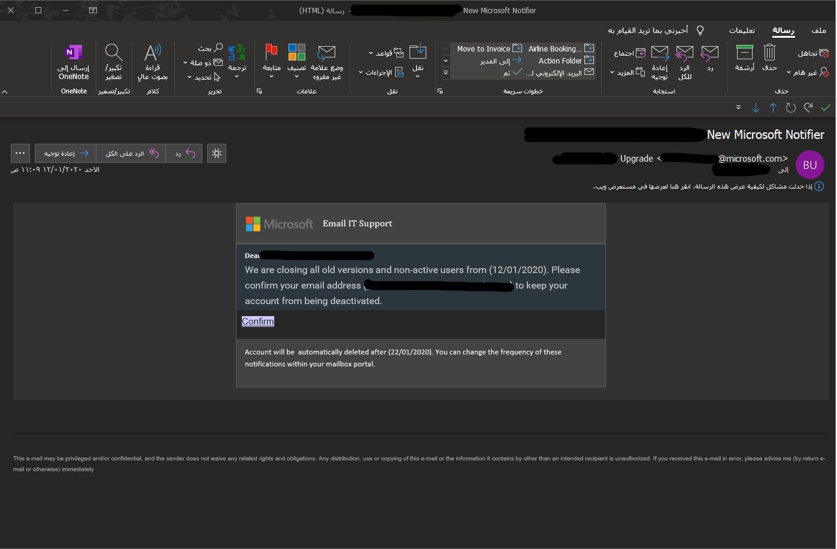Open the Junk dropdown
The height and width of the screenshot is (549, 837).
pos(808,72)
